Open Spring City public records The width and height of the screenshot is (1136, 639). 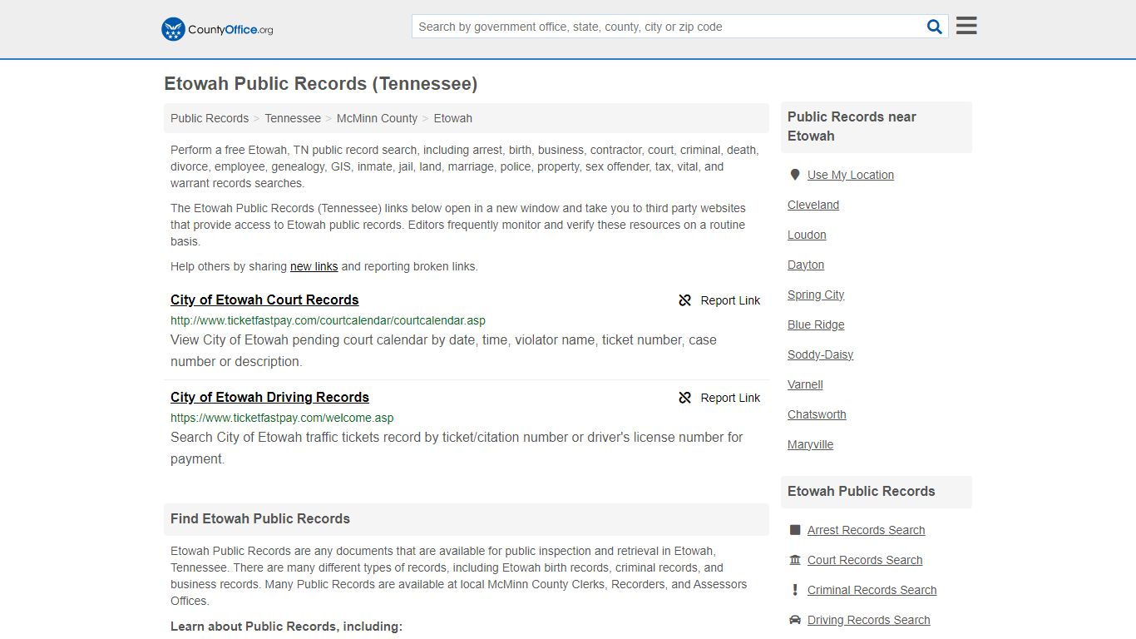tap(816, 295)
